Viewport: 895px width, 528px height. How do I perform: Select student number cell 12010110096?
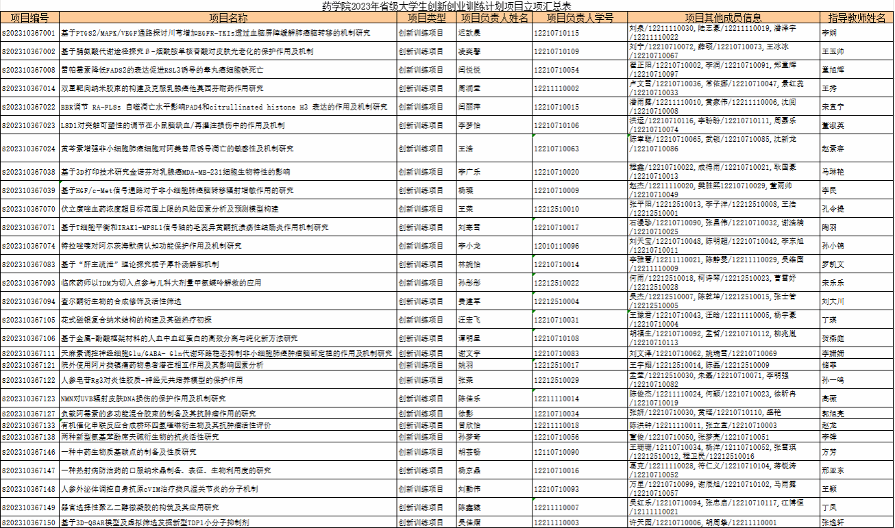click(x=580, y=246)
